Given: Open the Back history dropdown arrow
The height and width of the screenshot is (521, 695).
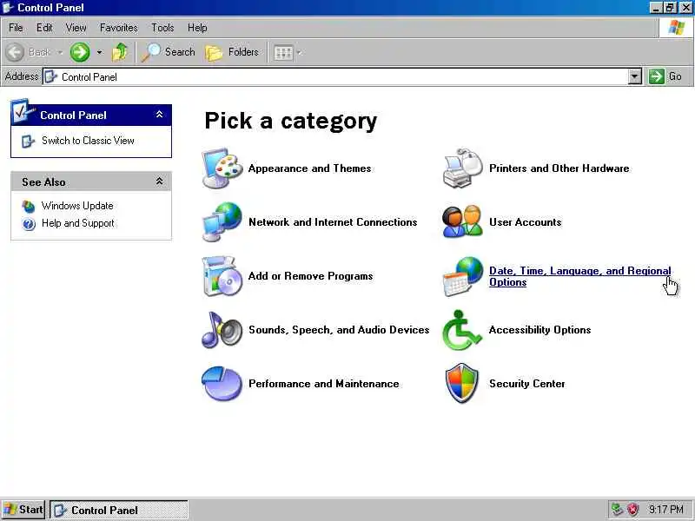Looking at the screenshot, I should 60,53.
